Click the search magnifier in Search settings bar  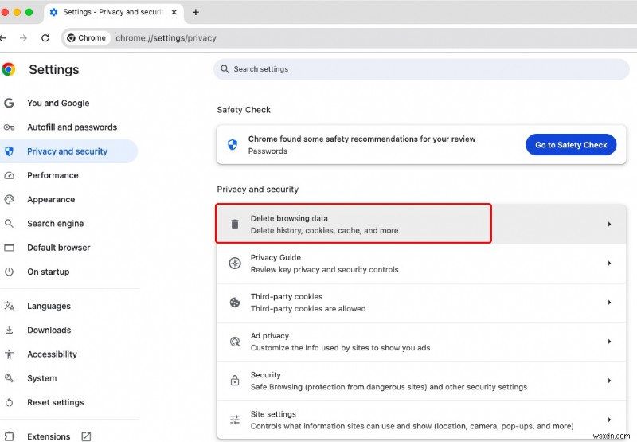225,69
